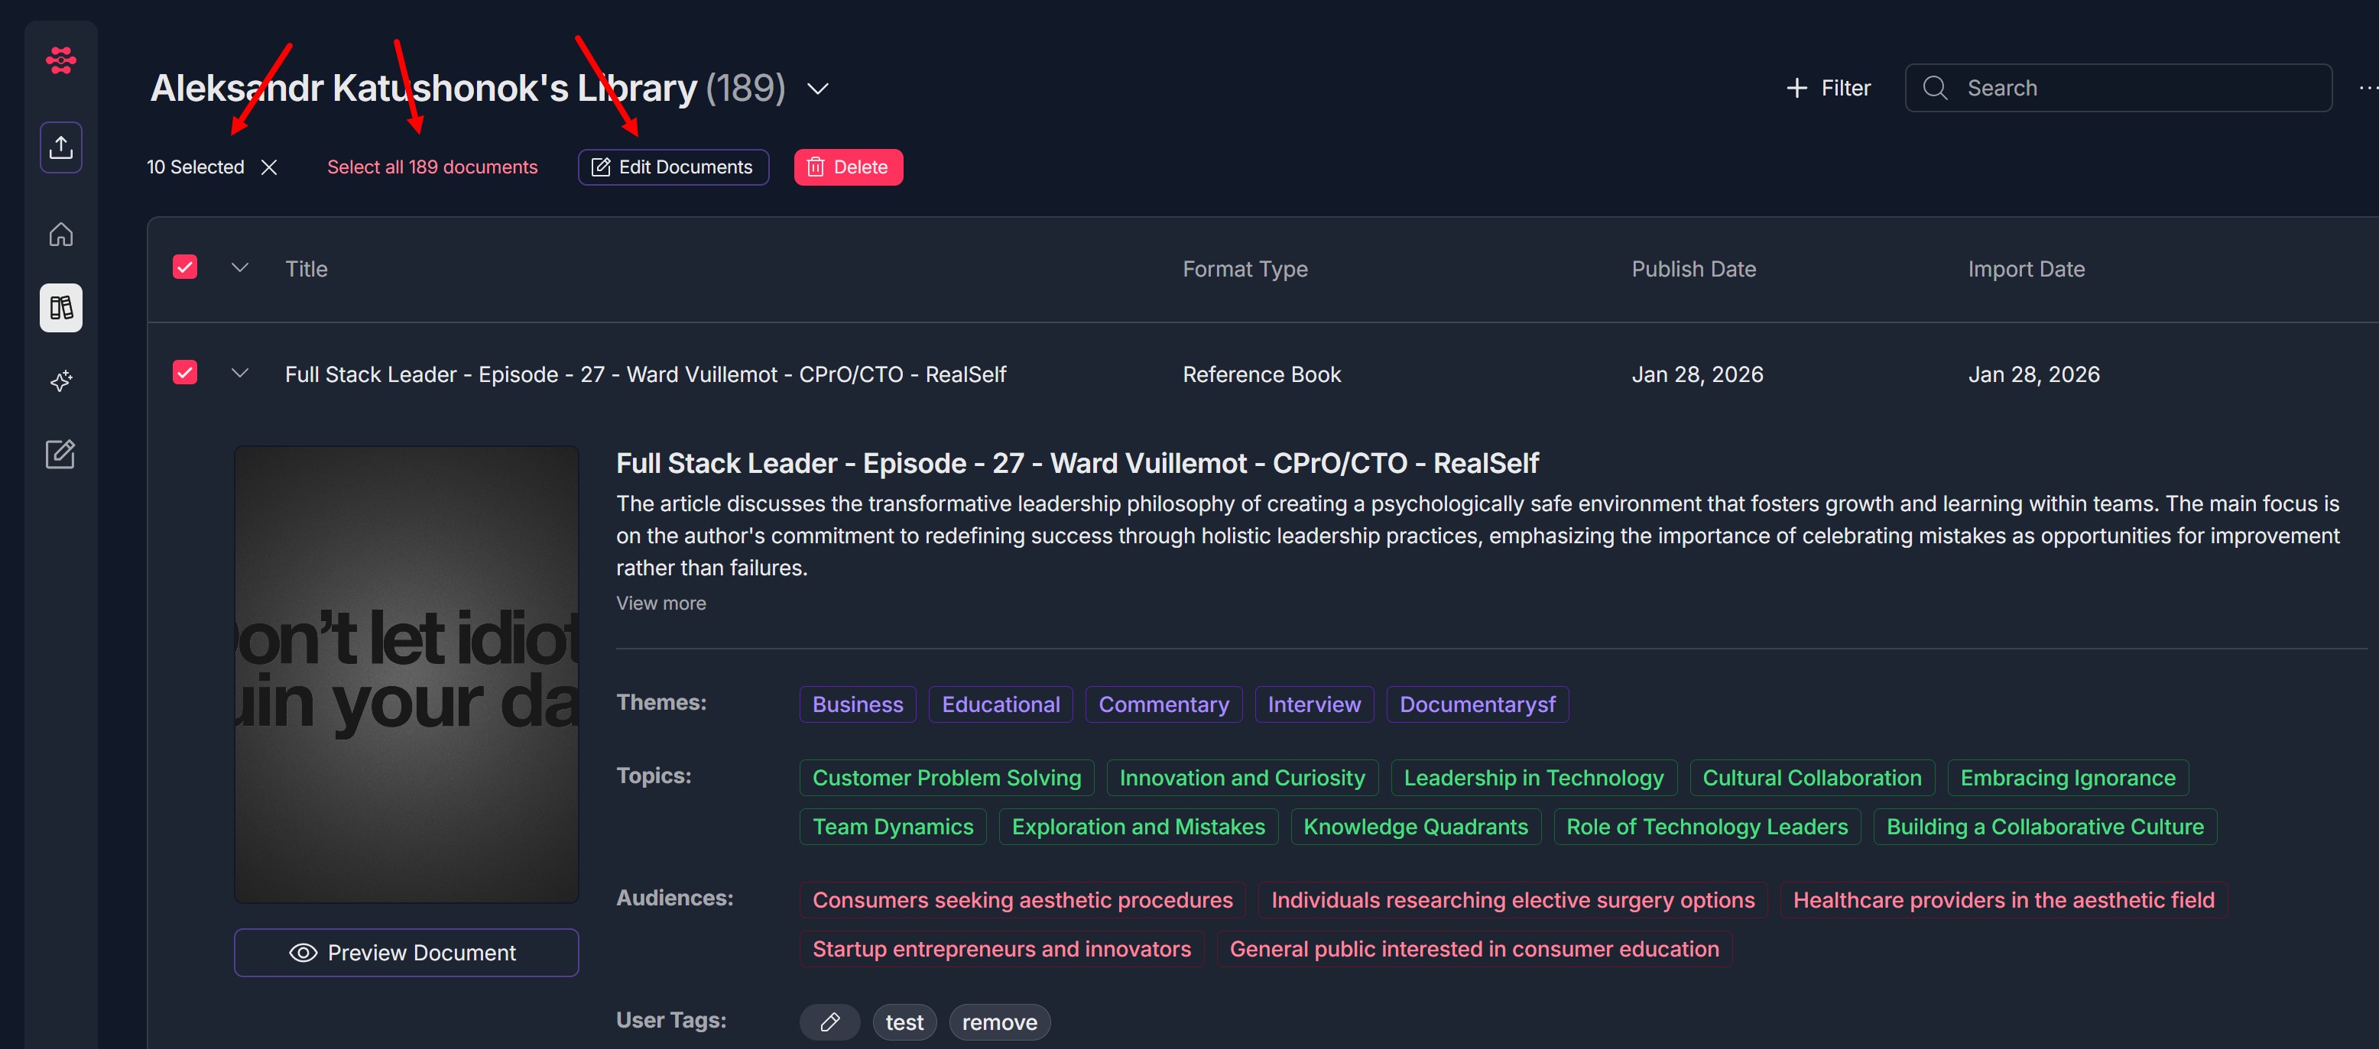Open the upload icon in sidebar
2379x1049 pixels.
(61, 147)
